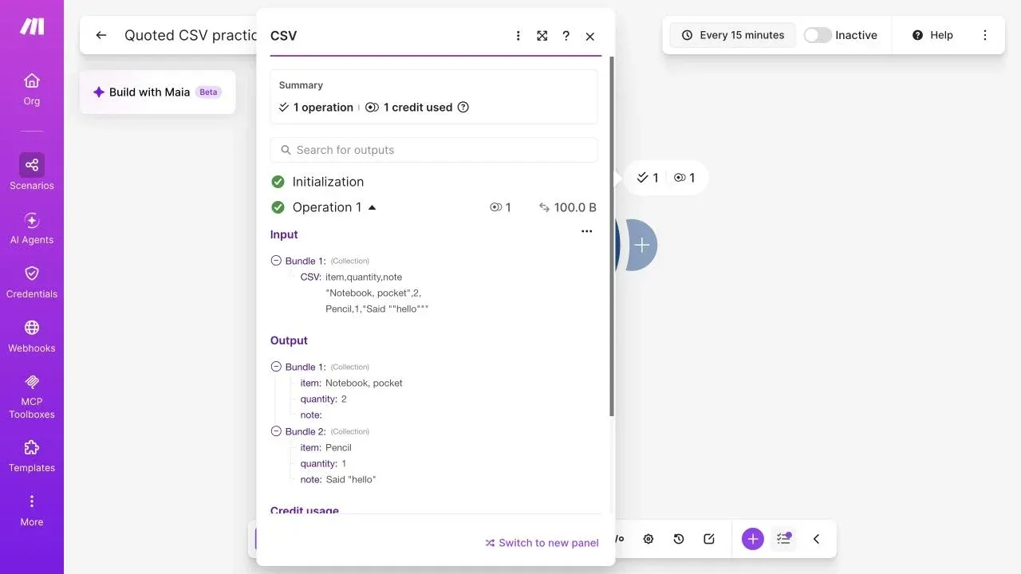This screenshot has height=574, width=1021.
Task: Collapse Input Bundle 1
Action: click(276, 261)
